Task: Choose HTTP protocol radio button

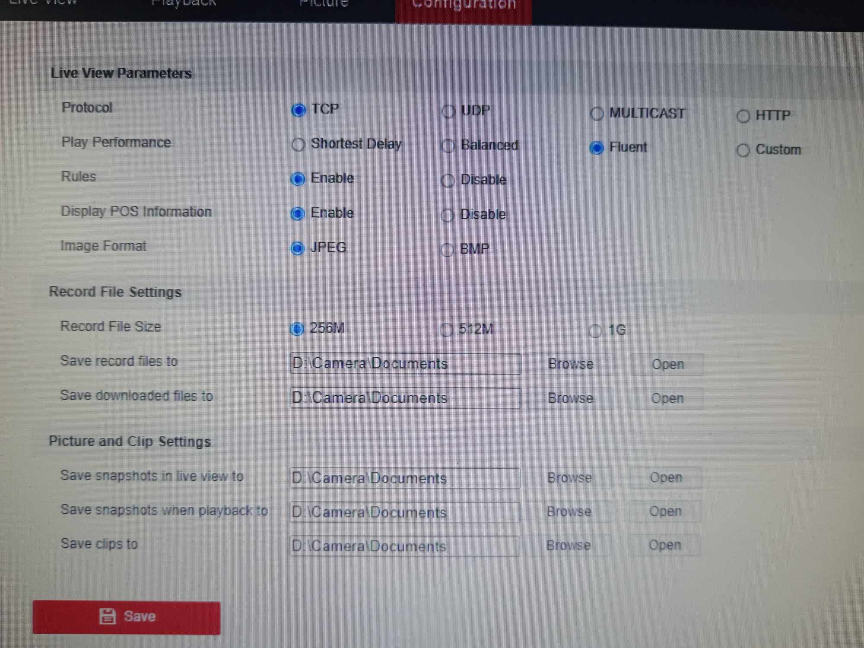Action: [x=743, y=116]
